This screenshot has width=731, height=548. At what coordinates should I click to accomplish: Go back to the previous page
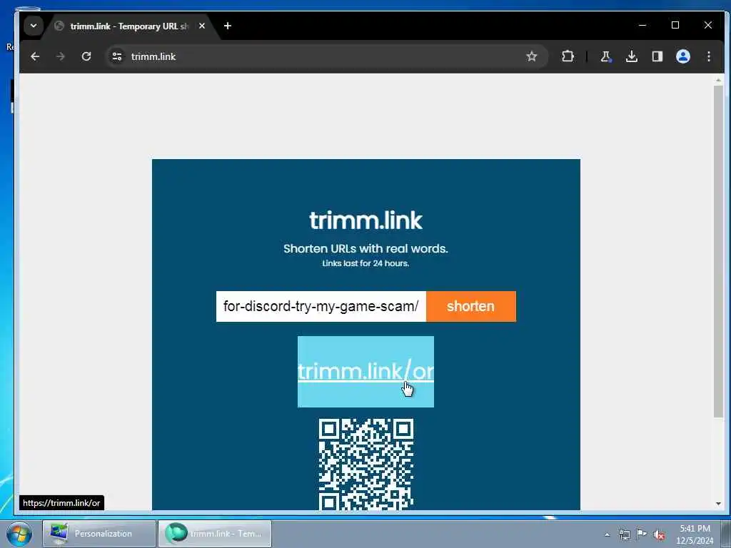(x=35, y=56)
